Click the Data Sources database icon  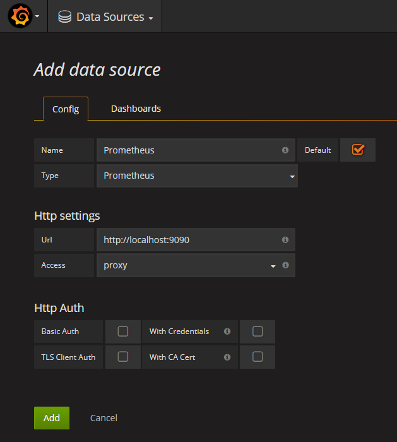coord(65,16)
